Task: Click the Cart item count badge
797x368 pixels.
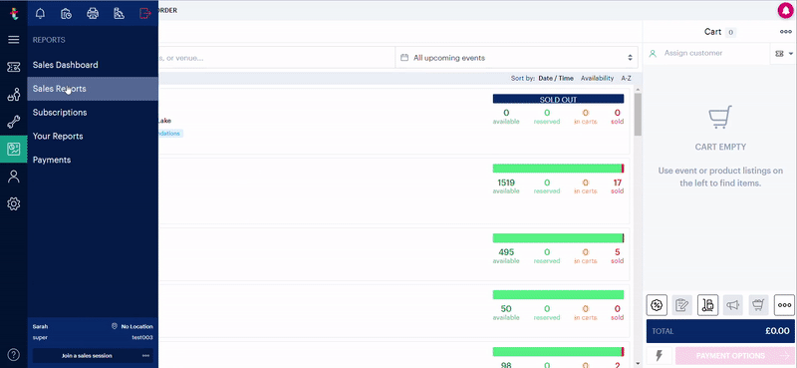Action: (730, 33)
